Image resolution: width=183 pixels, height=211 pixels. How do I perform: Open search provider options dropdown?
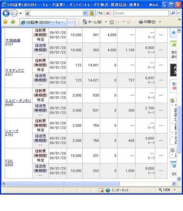tap(178, 13)
